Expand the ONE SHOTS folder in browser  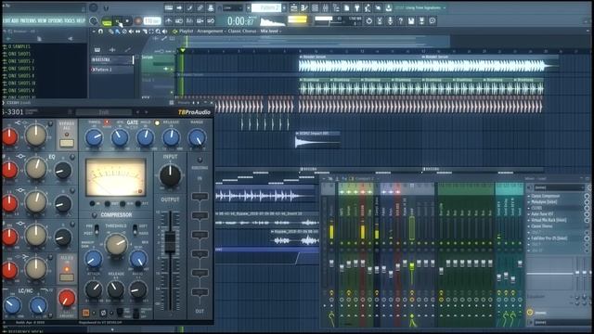click(19, 54)
